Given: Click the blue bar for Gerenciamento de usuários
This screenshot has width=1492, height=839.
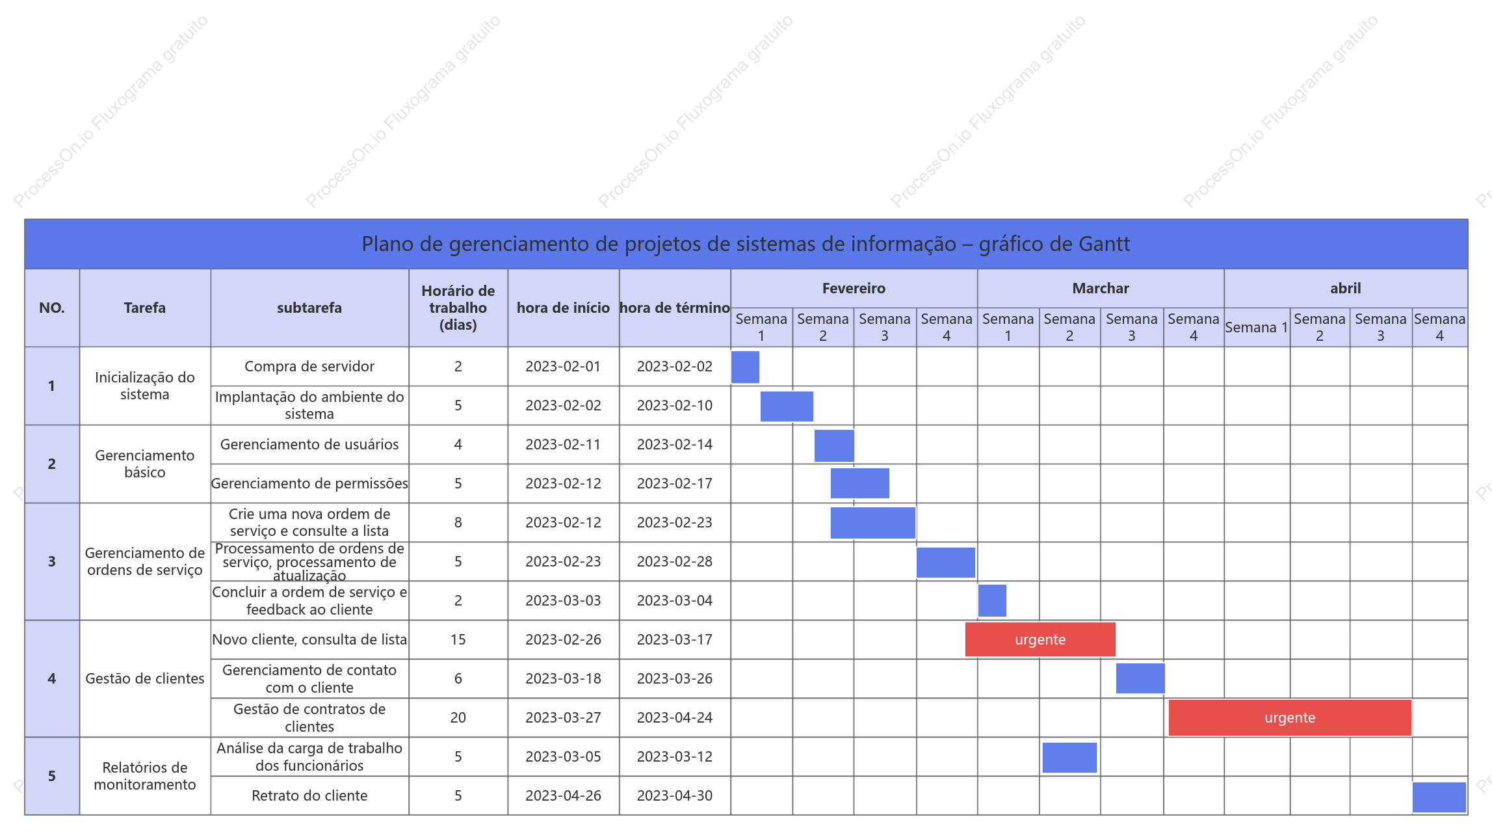Looking at the screenshot, I should click(x=834, y=446).
